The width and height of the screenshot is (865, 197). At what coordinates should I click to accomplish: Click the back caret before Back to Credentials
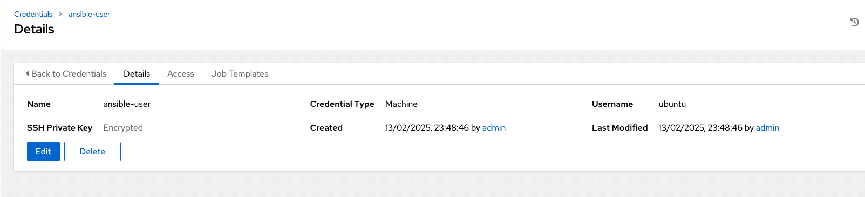coord(27,73)
